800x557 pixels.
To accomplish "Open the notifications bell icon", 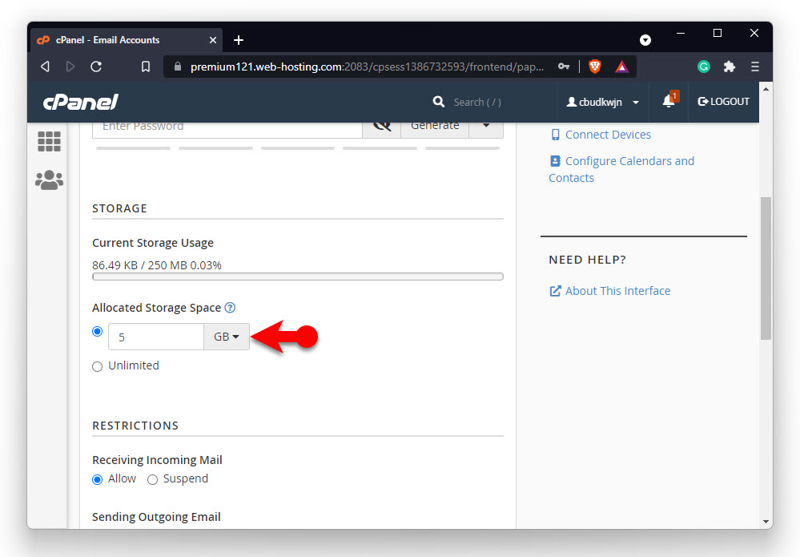I will click(669, 101).
